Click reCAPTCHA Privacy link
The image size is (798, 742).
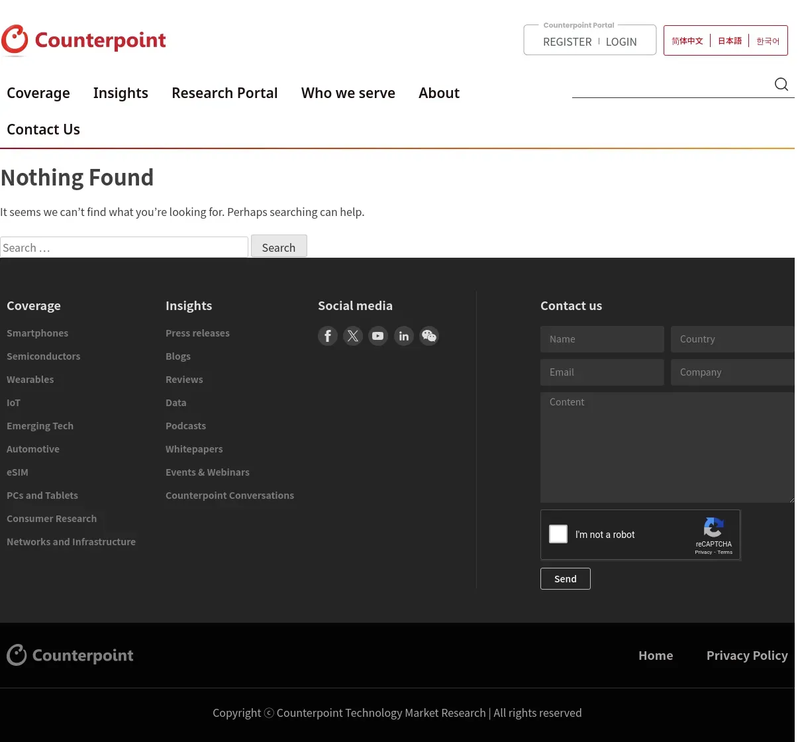coord(703,552)
